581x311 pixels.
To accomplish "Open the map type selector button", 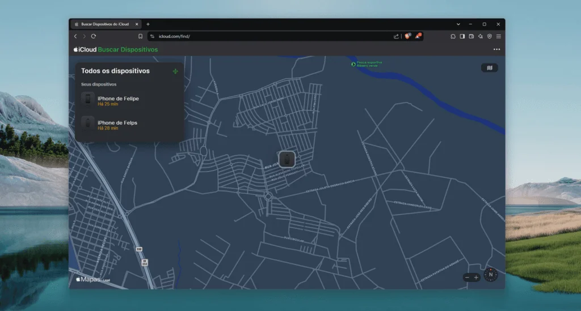I will click(x=489, y=68).
